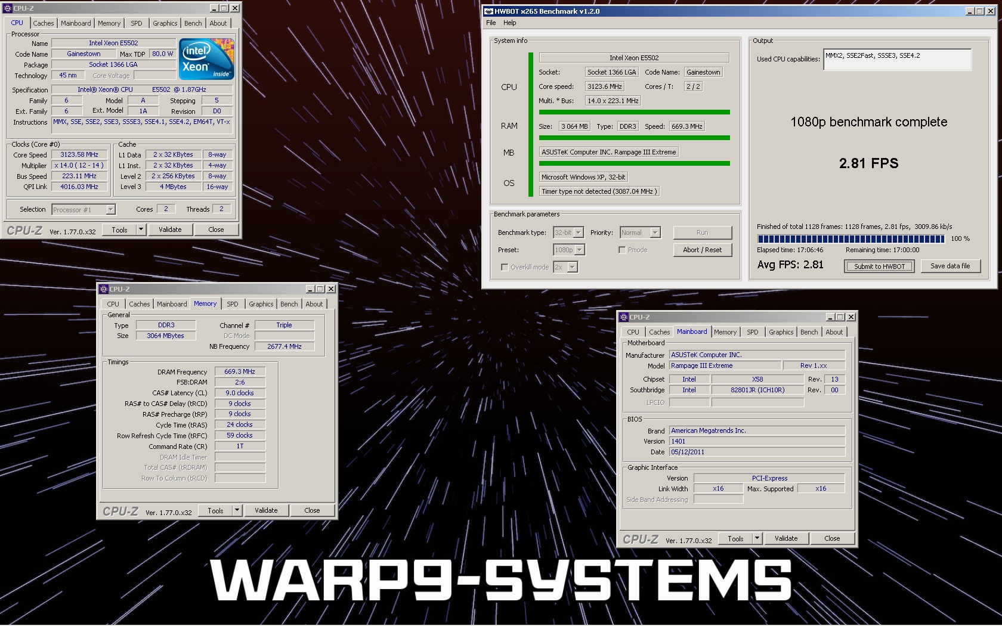
Task: Click Abort / Reset button
Action: tap(702, 250)
